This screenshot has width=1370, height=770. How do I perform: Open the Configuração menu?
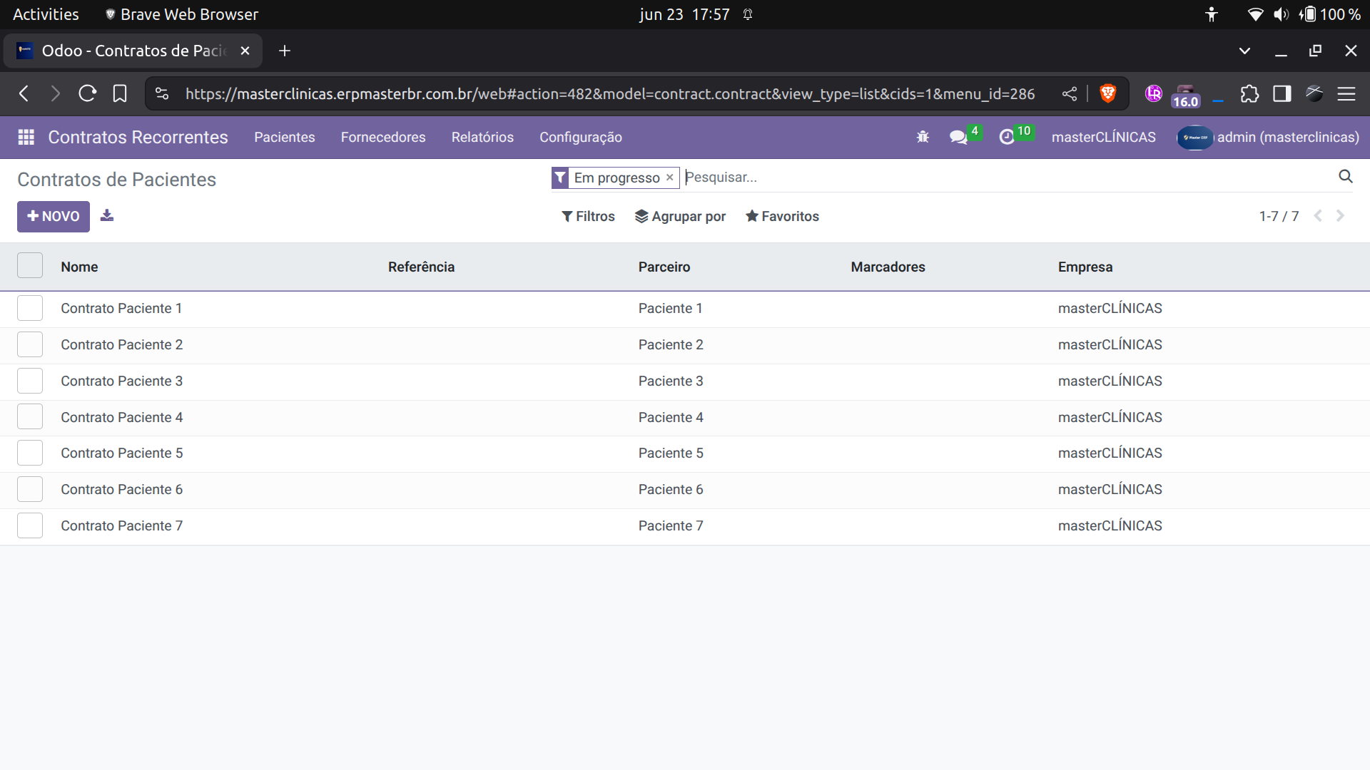[580, 137]
